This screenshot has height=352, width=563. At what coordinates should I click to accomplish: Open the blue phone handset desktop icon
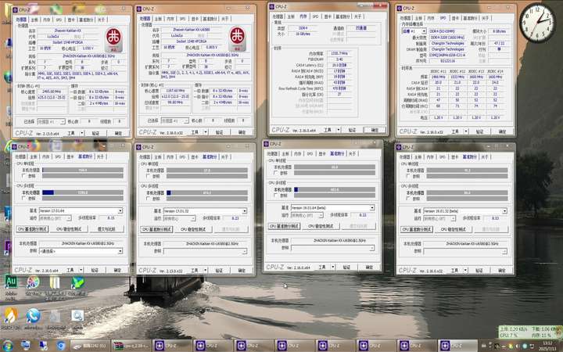(33, 316)
